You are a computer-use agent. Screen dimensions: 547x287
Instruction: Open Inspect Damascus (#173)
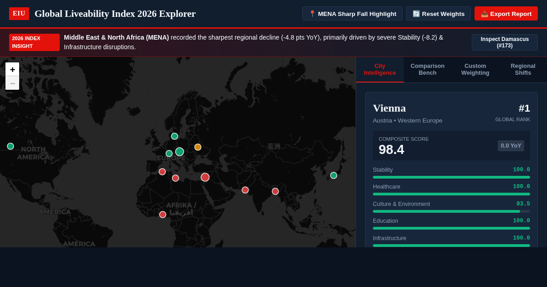pos(505,42)
